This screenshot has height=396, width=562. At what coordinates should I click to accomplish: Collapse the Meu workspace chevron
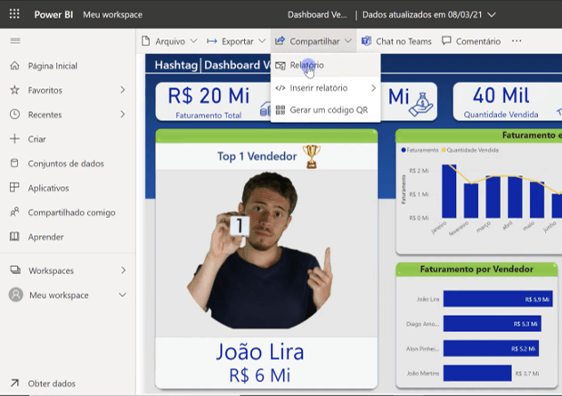click(x=122, y=295)
